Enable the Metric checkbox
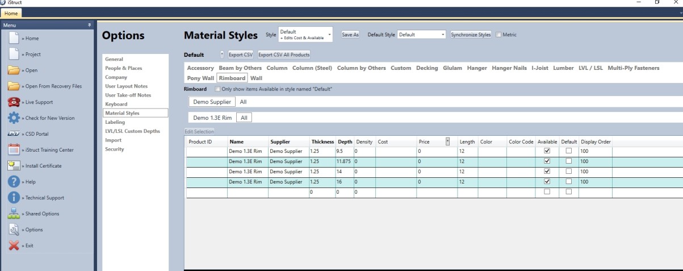 point(498,35)
